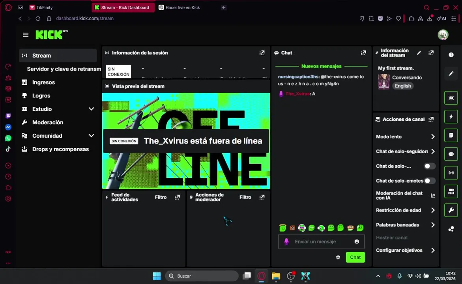This screenshot has height=284, width=462.
Task: Open the user avatar menu at the top right
Action: pos(443,35)
